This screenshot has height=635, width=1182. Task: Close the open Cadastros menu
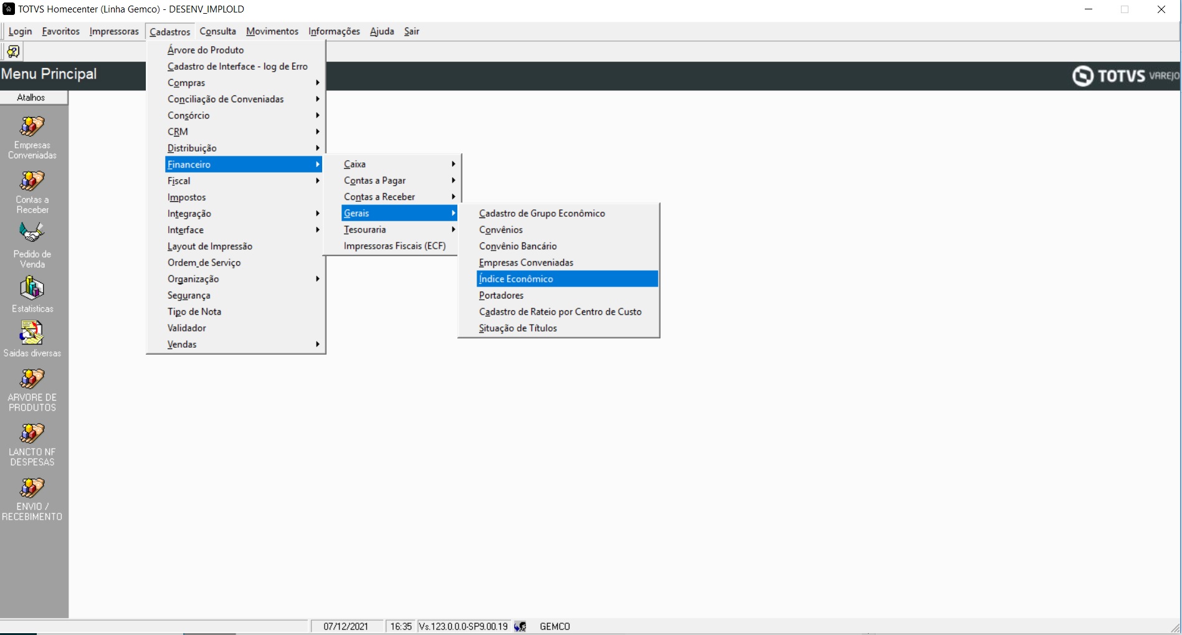(x=170, y=31)
